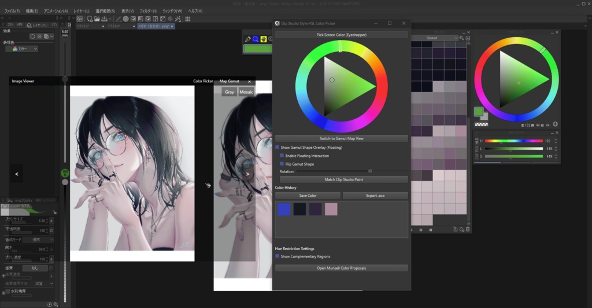Screen dimensions: 592x308
Task: Open the Gamut color set dropdown
Action: tap(435, 38)
